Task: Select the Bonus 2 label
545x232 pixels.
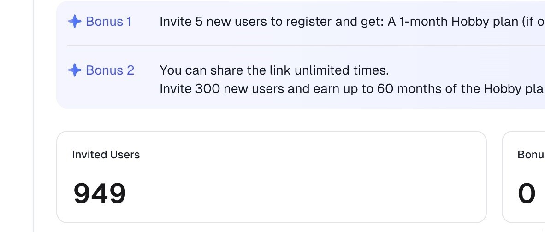Action: pyautogui.click(x=110, y=70)
